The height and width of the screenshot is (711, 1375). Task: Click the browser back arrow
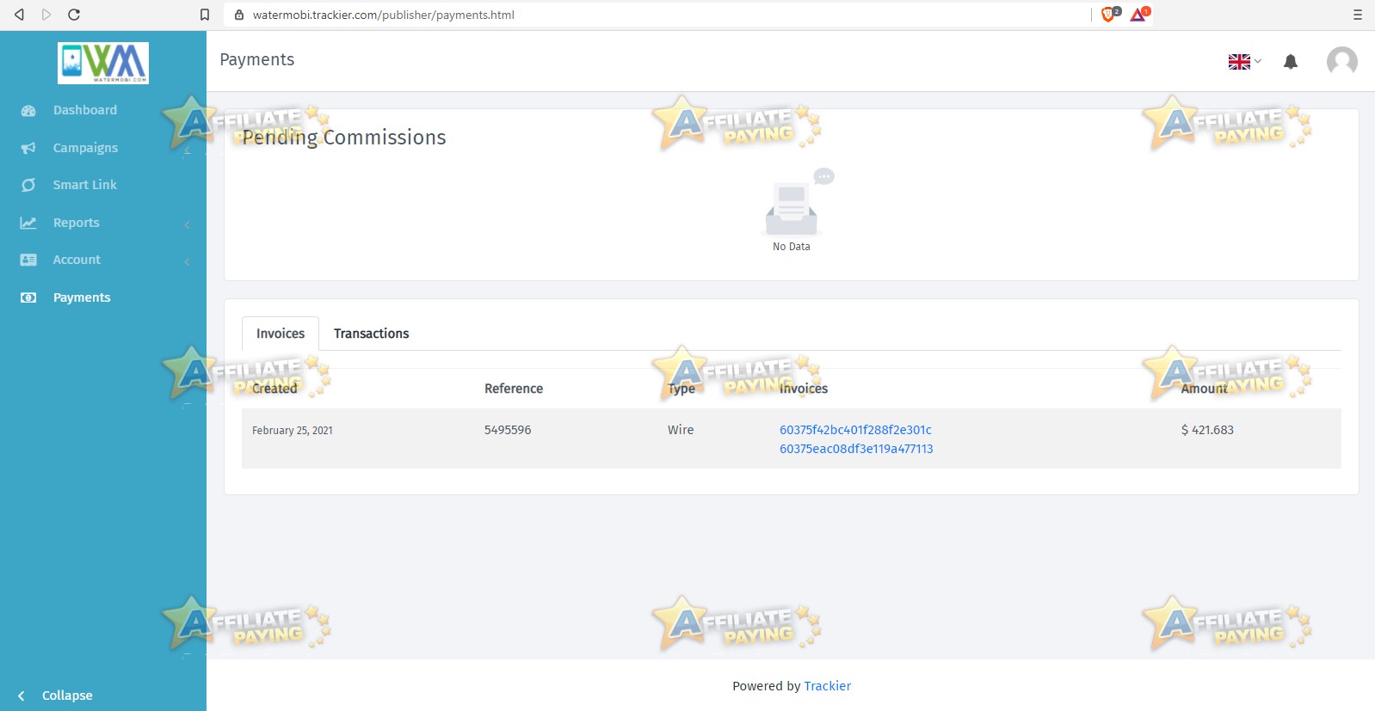pyautogui.click(x=19, y=15)
